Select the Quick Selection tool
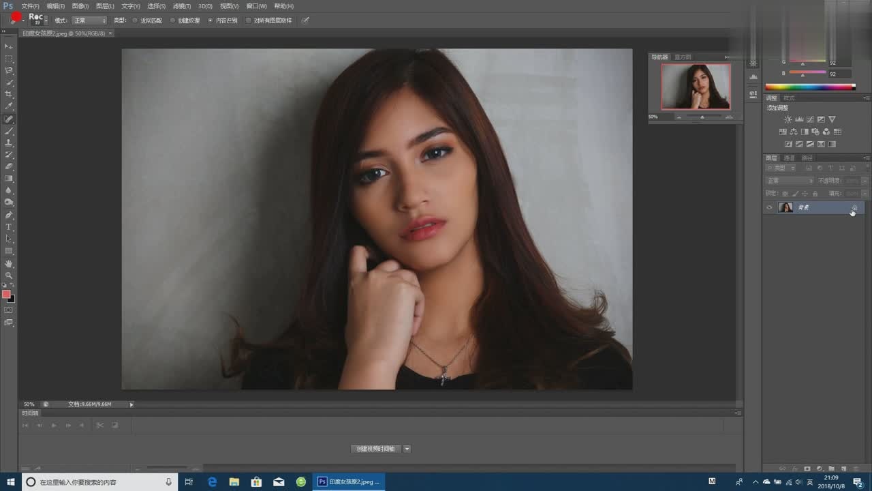This screenshot has height=491, width=872. point(9,83)
